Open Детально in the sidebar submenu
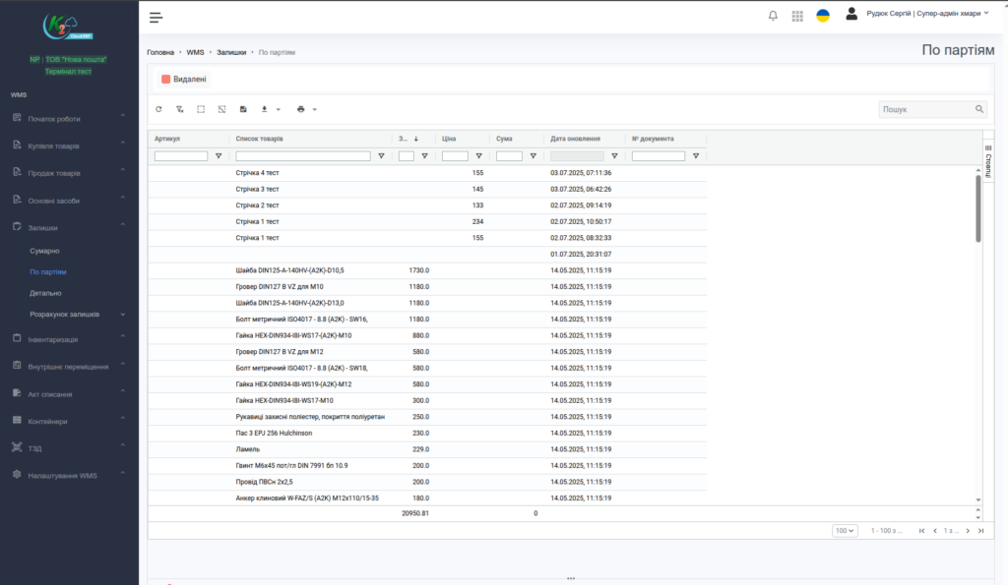The height and width of the screenshot is (585, 1008). 46,293
